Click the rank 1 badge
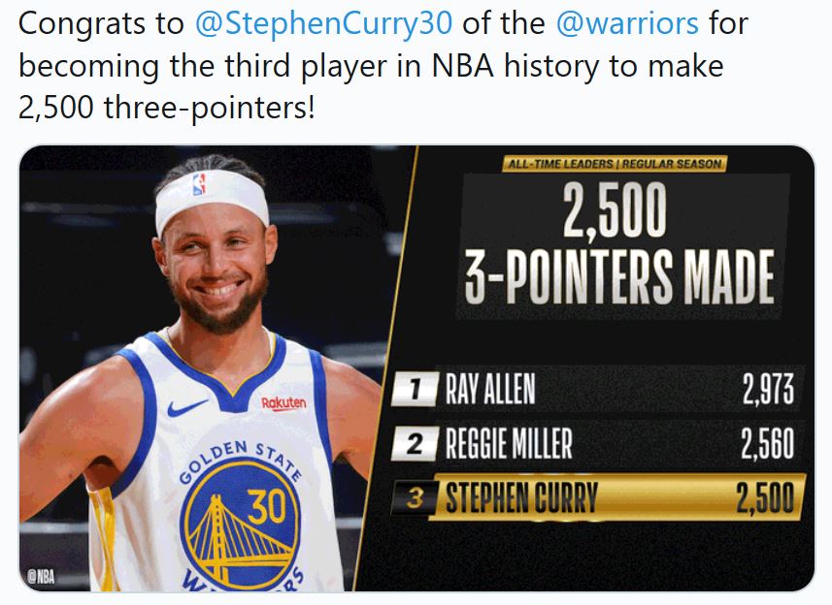The width and height of the screenshot is (832, 605). point(416,390)
